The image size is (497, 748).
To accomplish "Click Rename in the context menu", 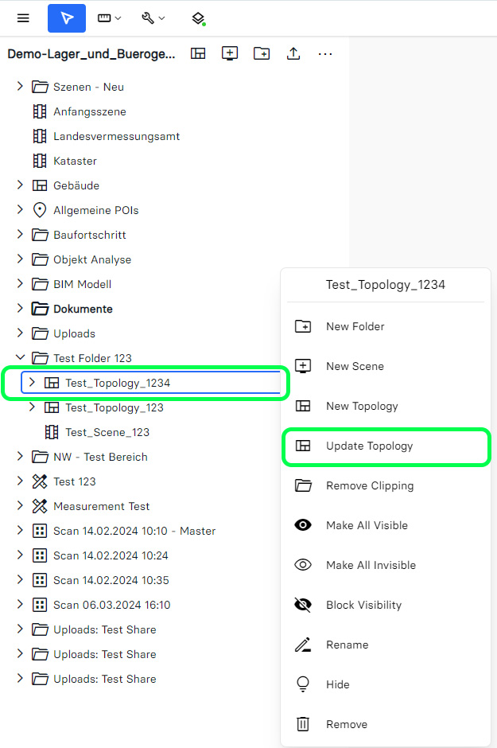I will click(x=347, y=645).
